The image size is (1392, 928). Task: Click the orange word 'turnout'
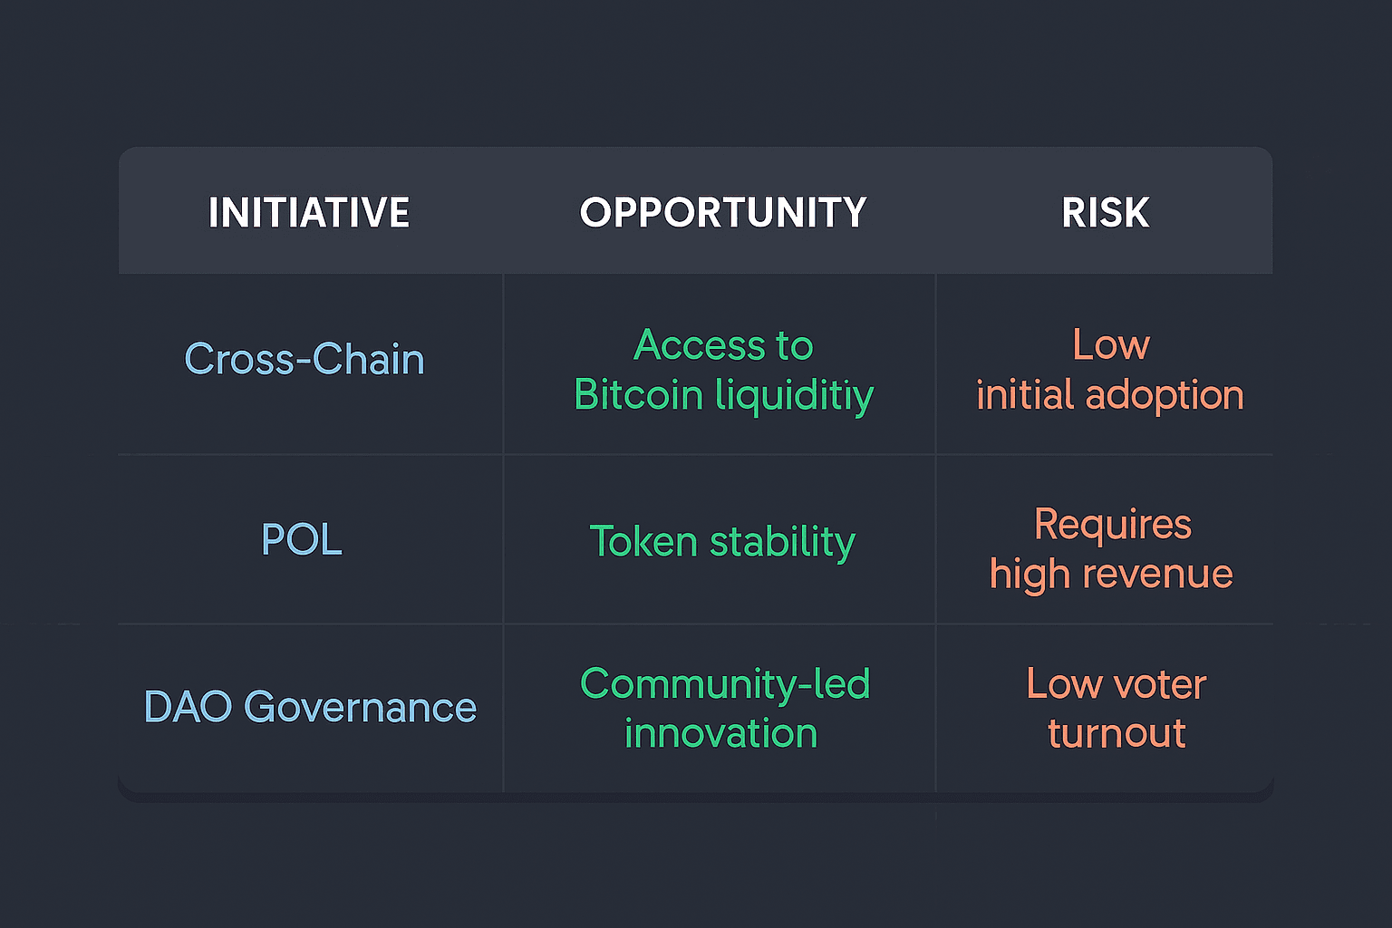pyautogui.click(x=1116, y=733)
